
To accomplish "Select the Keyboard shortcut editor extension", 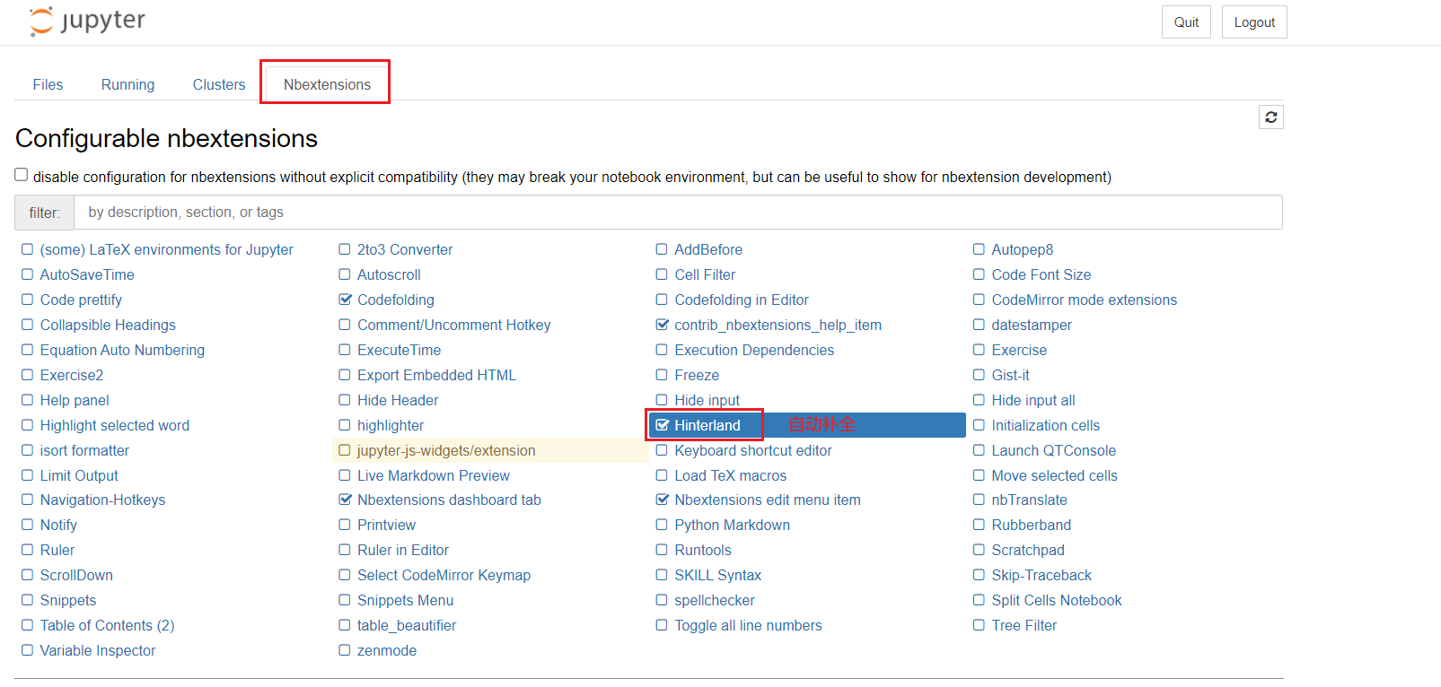I will [x=753, y=450].
